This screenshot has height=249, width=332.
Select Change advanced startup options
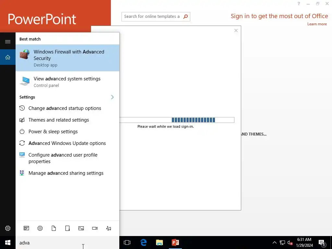[67, 108]
